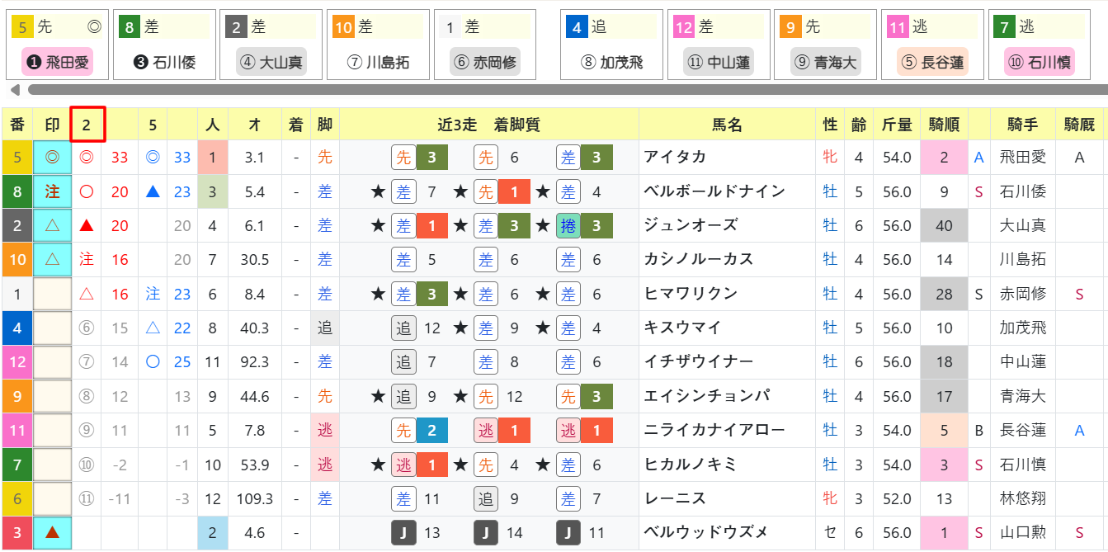The image size is (1108, 552).
Task: Toggle the empty 印 cell for キスウマイ
Action: point(52,328)
